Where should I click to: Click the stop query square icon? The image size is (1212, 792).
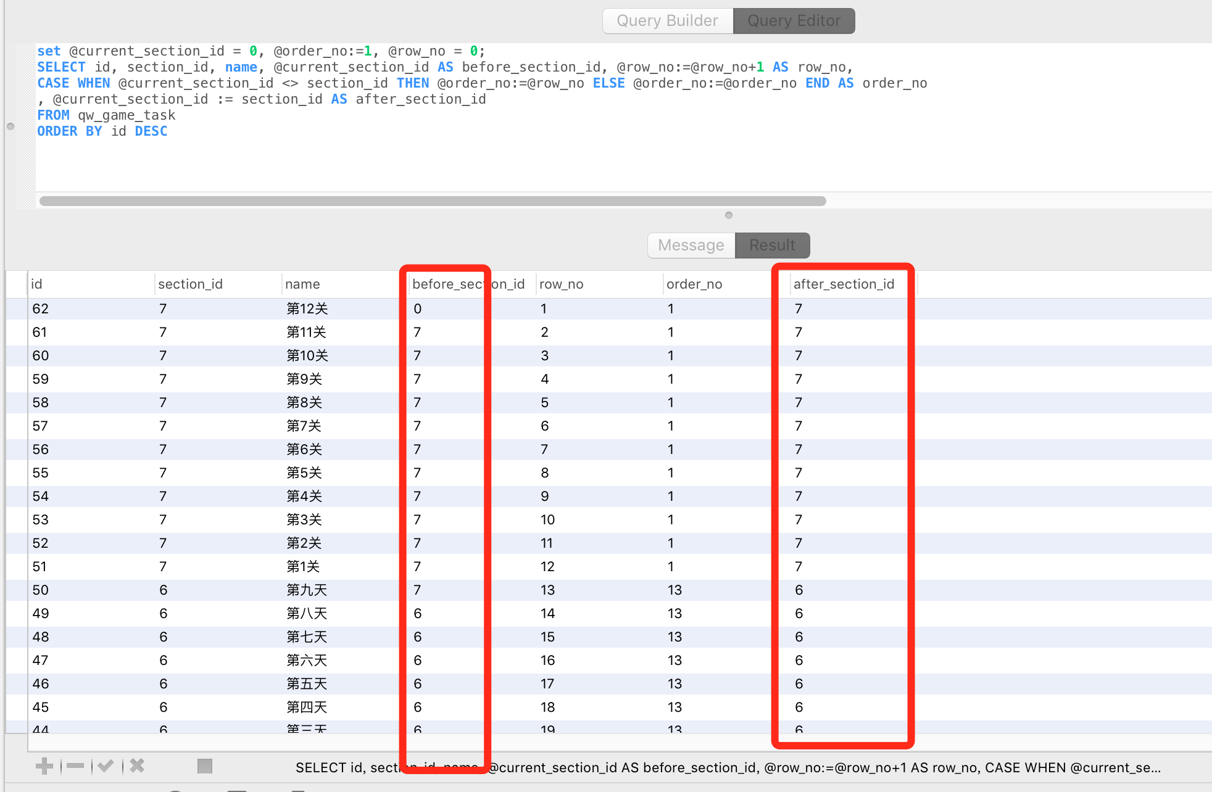[x=204, y=765]
